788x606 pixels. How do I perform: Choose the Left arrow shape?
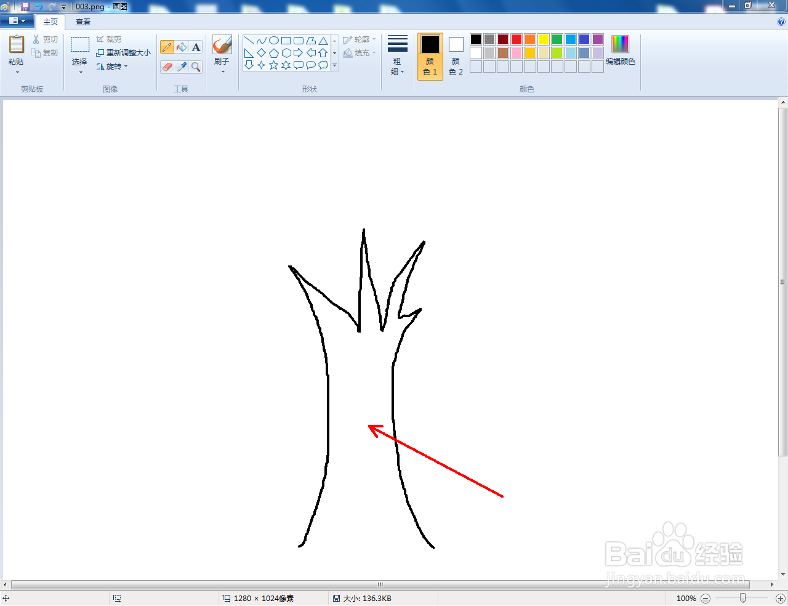click(311, 53)
